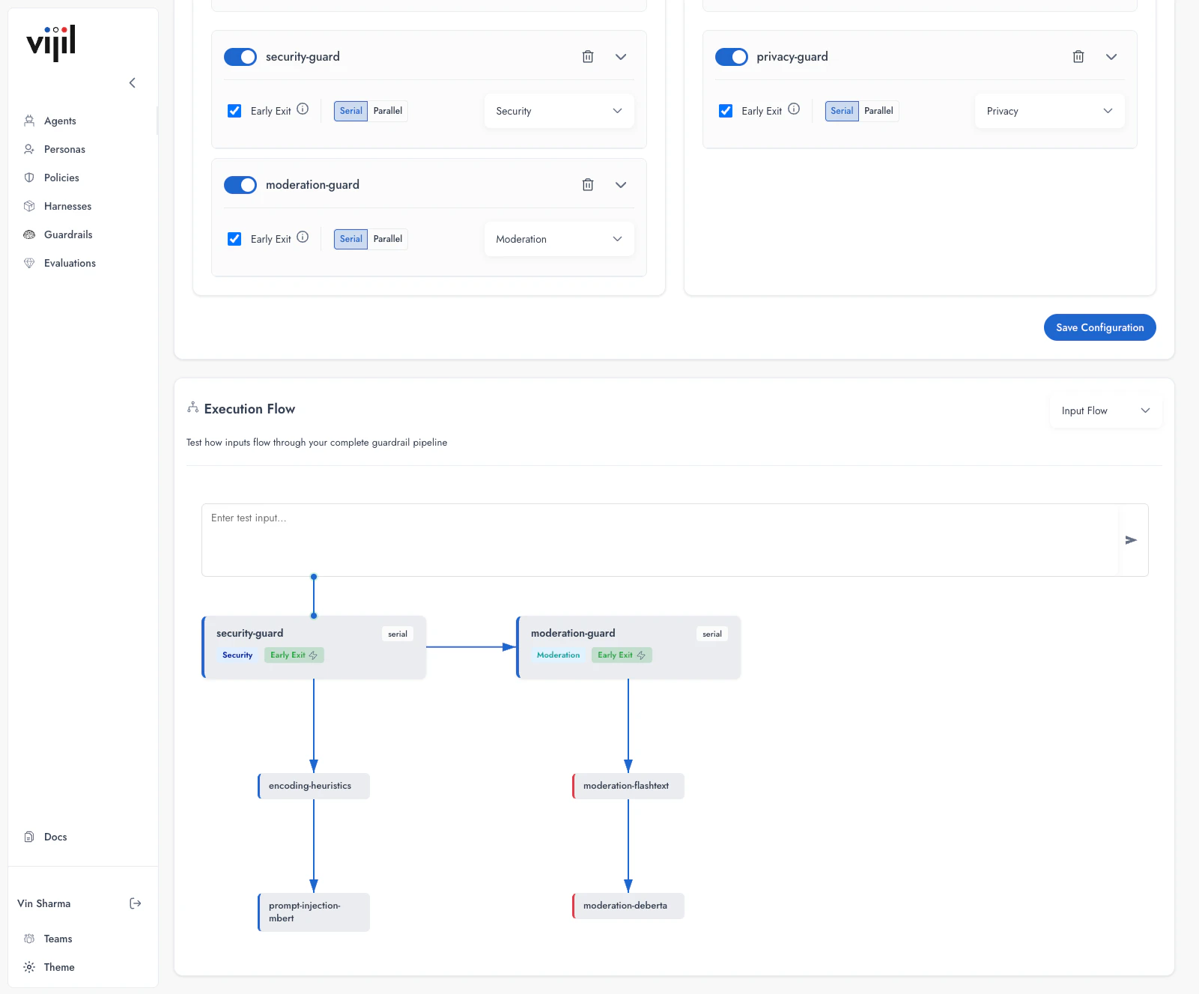Open the Agents section
Screen dimensions: 1199x994
pos(61,121)
